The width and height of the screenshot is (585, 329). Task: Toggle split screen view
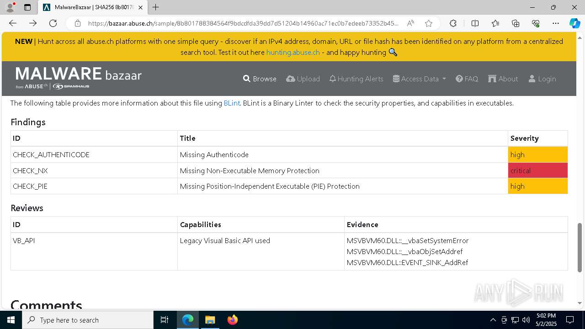475,23
